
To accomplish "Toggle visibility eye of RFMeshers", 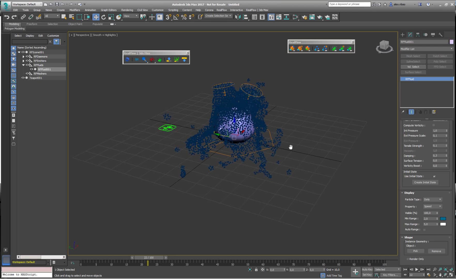I will coord(27,74).
